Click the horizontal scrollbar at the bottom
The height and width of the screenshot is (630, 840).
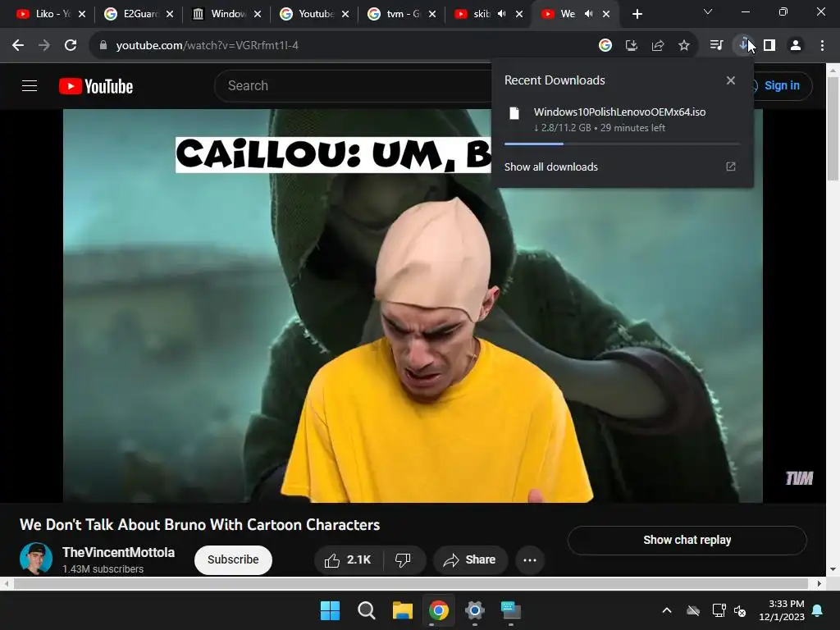coord(411,583)
